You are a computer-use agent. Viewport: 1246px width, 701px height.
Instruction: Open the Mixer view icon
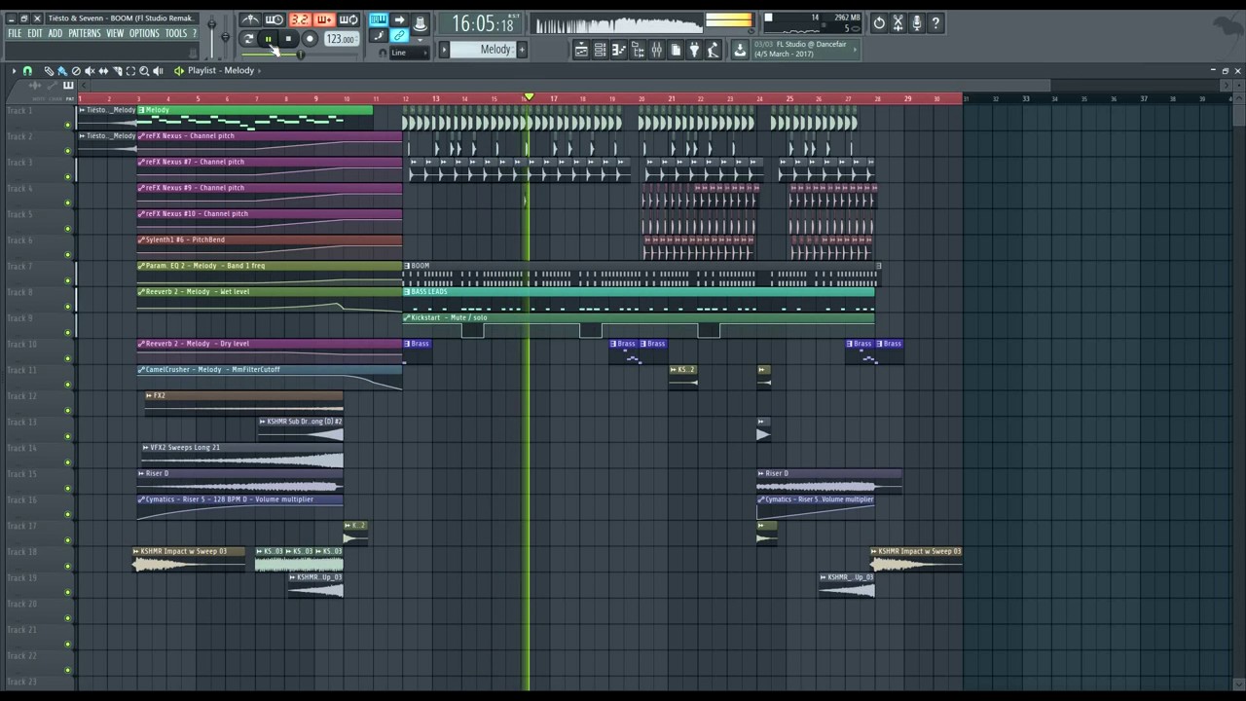coord(657,50)
